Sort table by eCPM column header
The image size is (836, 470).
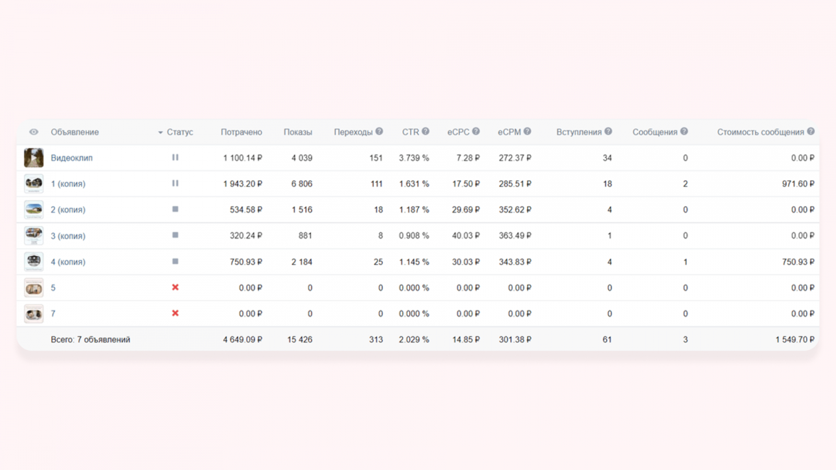509,132
